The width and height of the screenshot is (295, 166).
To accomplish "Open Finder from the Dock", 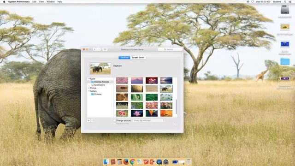I will 106,162.
